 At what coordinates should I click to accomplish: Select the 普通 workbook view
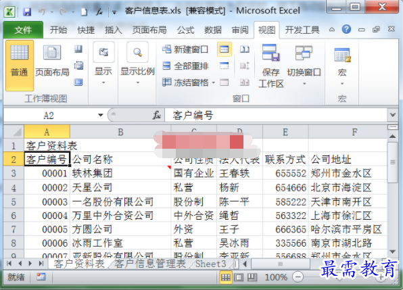coord(20,66)
